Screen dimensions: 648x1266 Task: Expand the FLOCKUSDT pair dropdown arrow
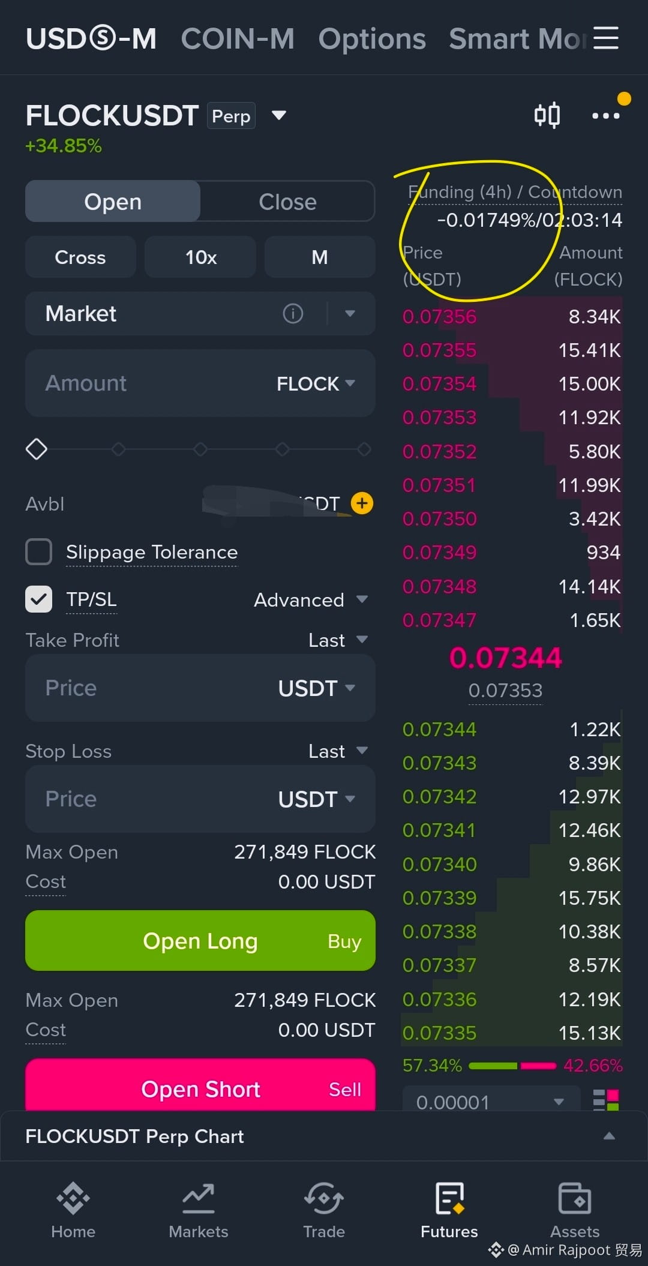point(279,115)
